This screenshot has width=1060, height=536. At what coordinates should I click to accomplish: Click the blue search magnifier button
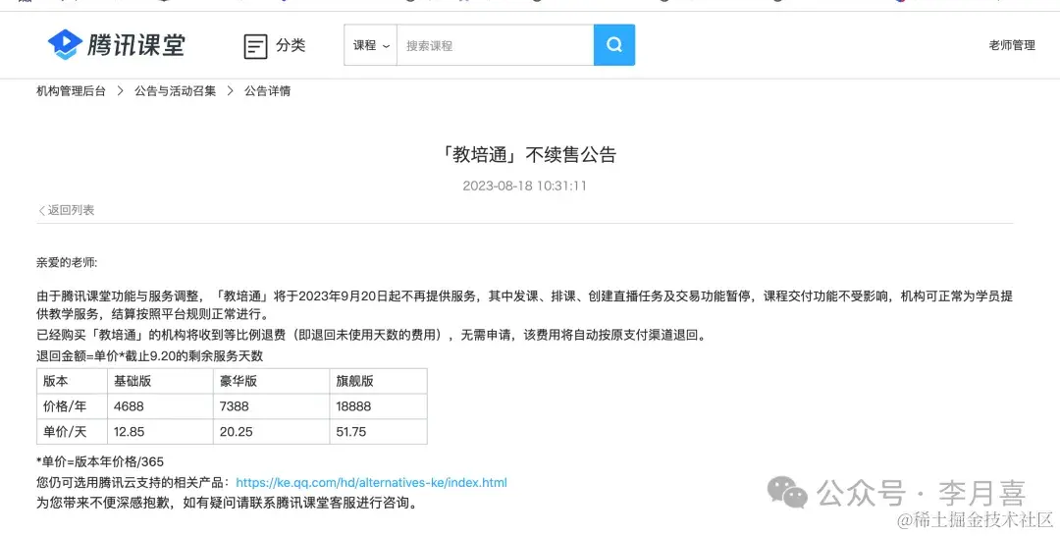coord(613,45)
